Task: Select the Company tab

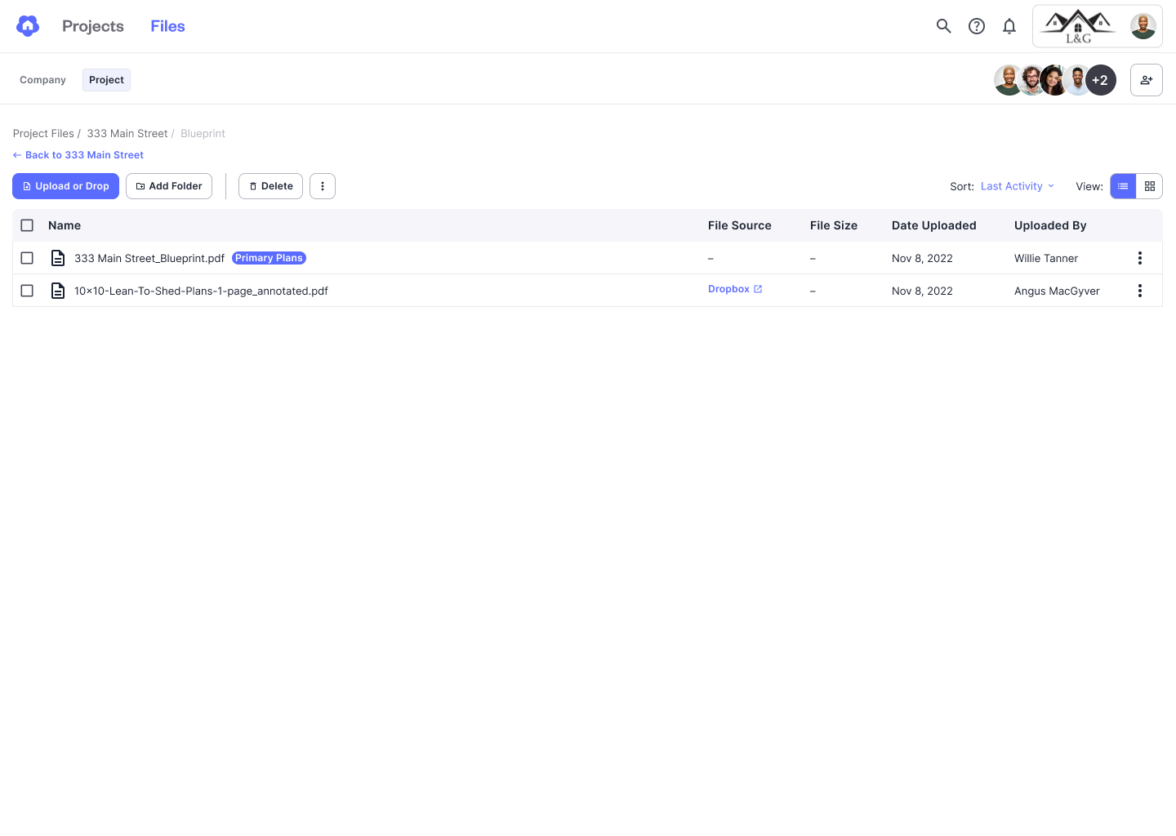Action: (42, 79)
